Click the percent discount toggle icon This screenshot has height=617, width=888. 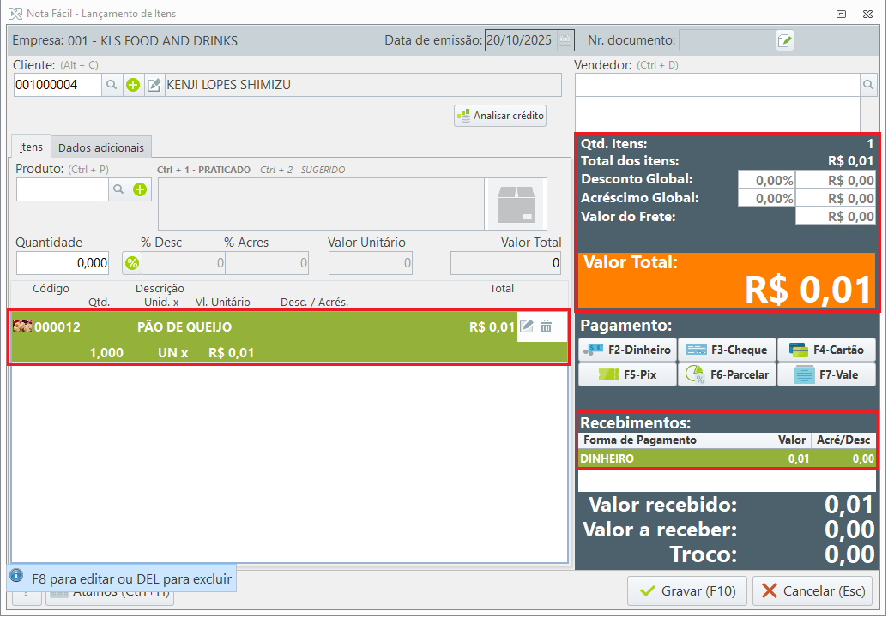pyautogui.click(x=132, y=263)
